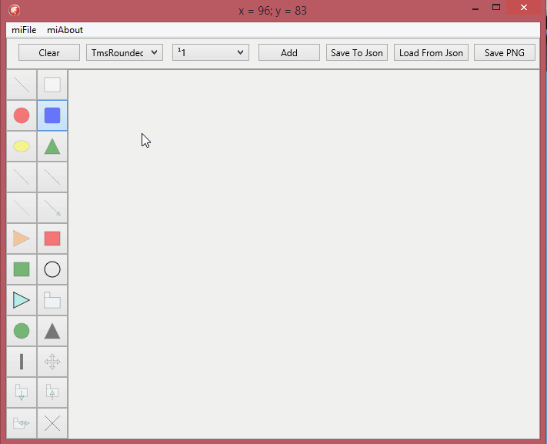Click the Clear button
This screenshot has width=547, height=444.
(49, 52)
